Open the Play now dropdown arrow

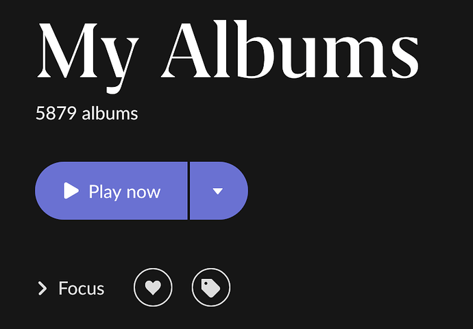219,191
